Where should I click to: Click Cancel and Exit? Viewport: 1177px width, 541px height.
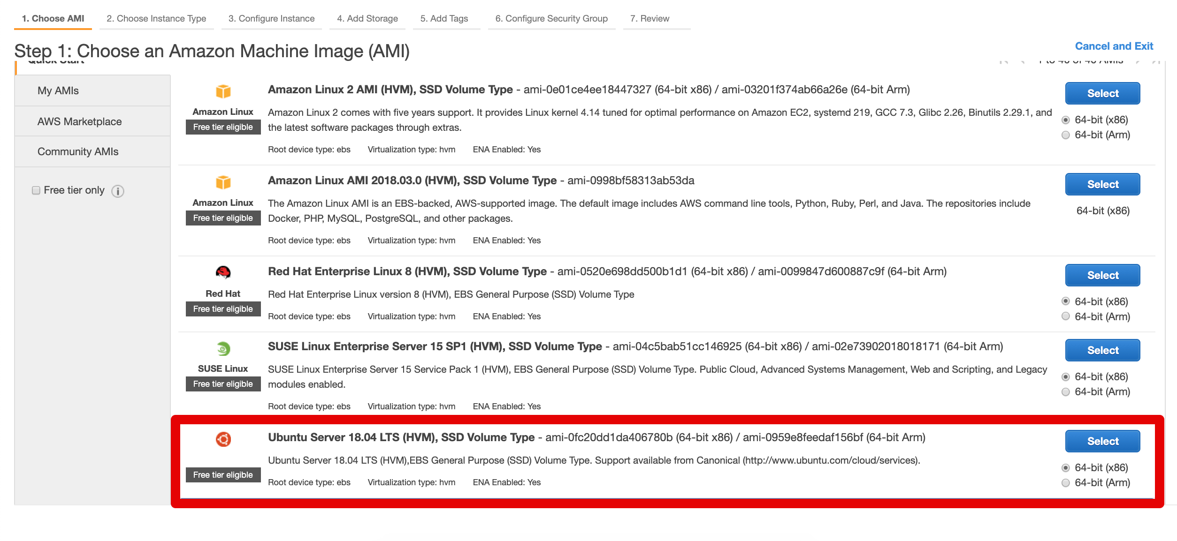[x=1114, y=46]
